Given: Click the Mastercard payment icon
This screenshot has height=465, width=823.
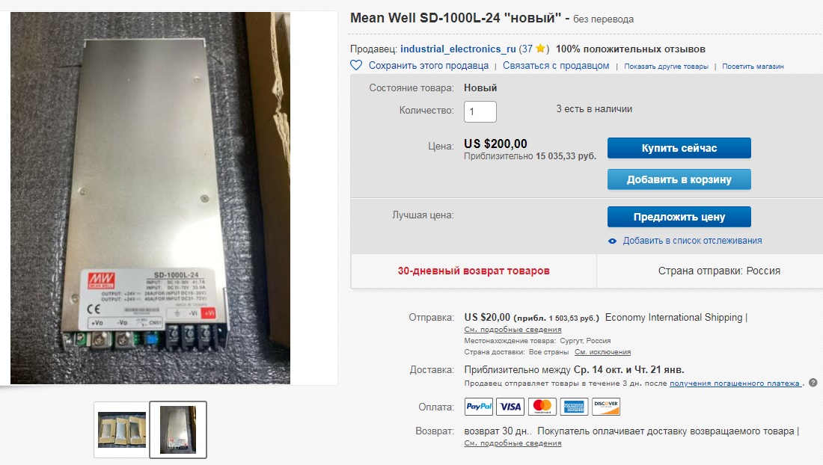Looking at the screenshot, I should (542, 406).
